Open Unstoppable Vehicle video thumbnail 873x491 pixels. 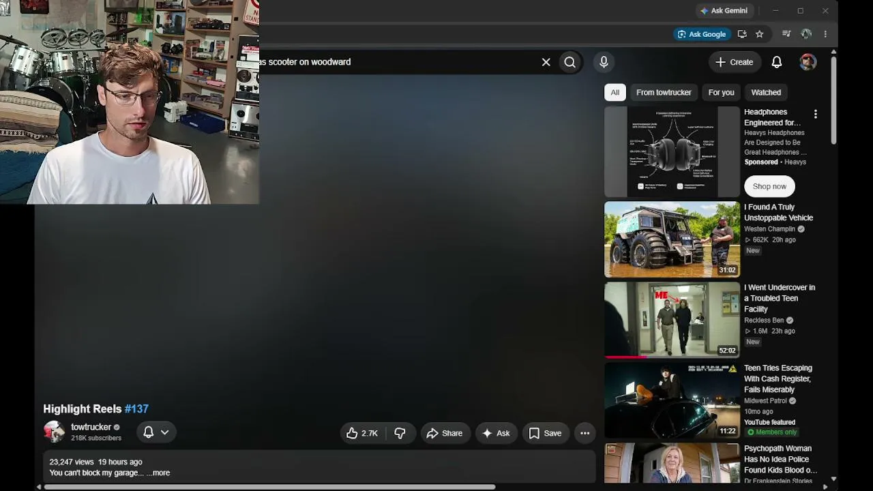(672, 239)
